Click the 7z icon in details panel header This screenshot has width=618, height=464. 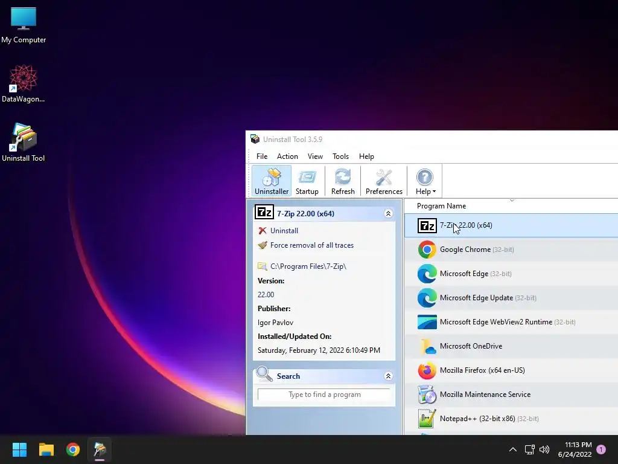(x=264, y=212)
